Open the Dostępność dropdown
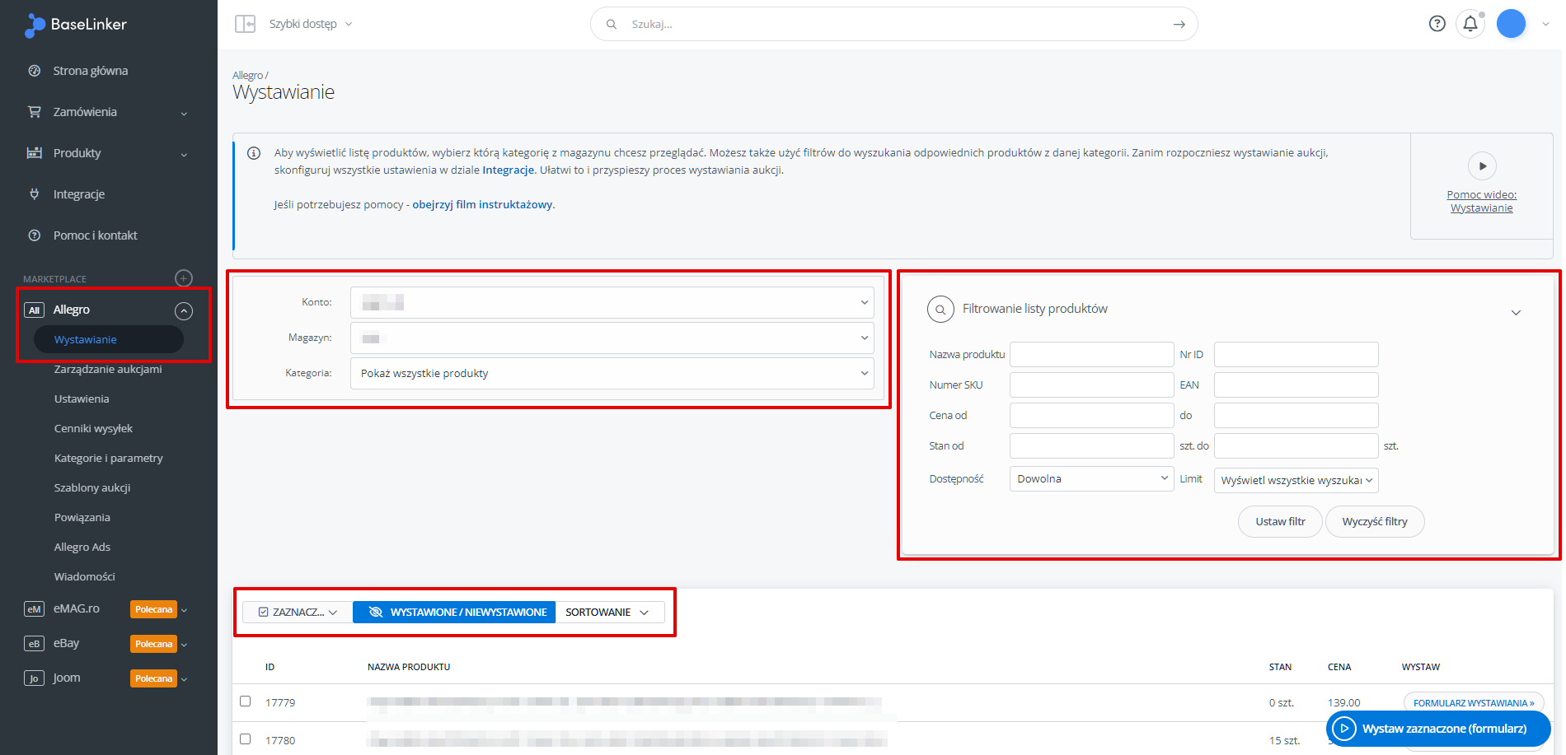The width and height of the screenshot is (1566, 755). pyautogui.click(x=1091, y=478)
